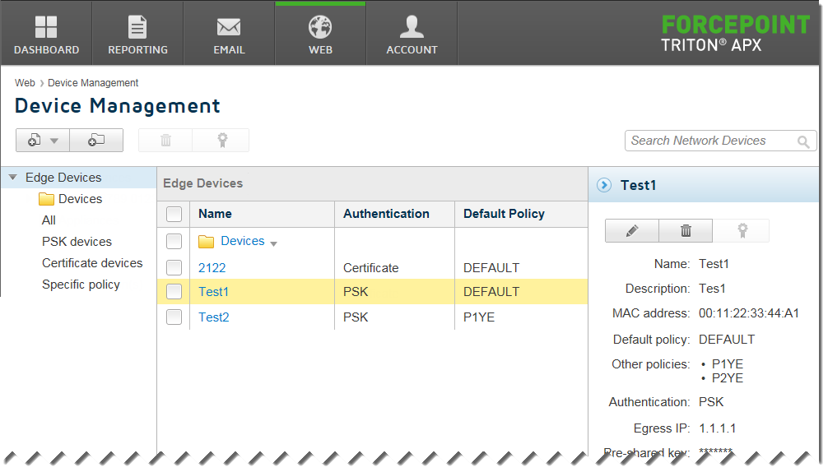Open the add device dropdown arrow

pyautogui.click(x=53, y=141)
